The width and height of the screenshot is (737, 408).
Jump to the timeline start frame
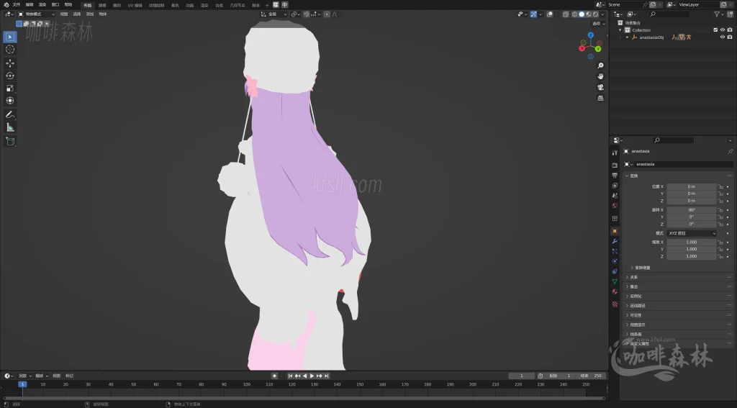pos(290,376)
